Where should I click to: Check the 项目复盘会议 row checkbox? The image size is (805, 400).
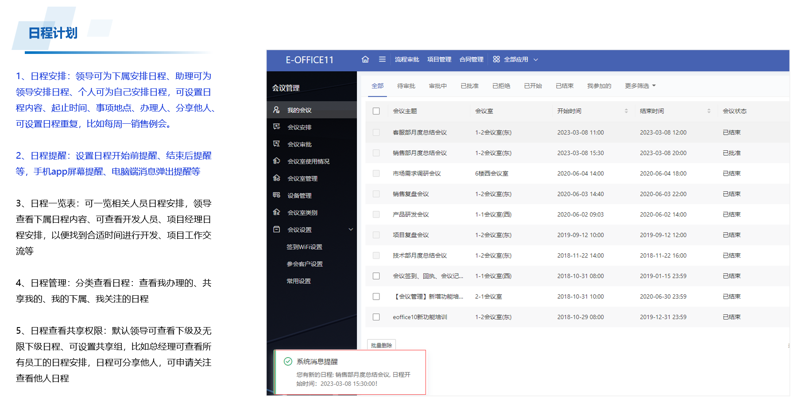(376, 235)
